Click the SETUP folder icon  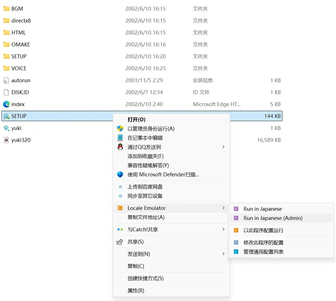(6, 57)
